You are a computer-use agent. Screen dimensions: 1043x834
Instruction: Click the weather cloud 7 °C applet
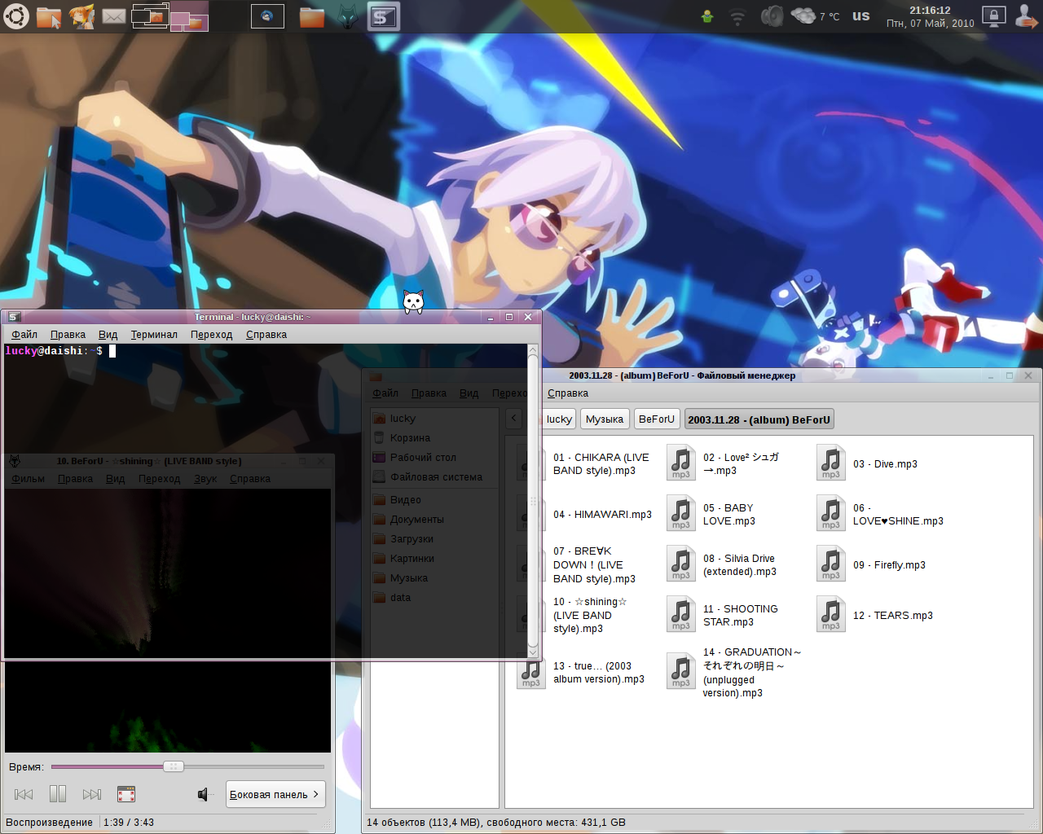pyautogui.click(x=815, y=16)
